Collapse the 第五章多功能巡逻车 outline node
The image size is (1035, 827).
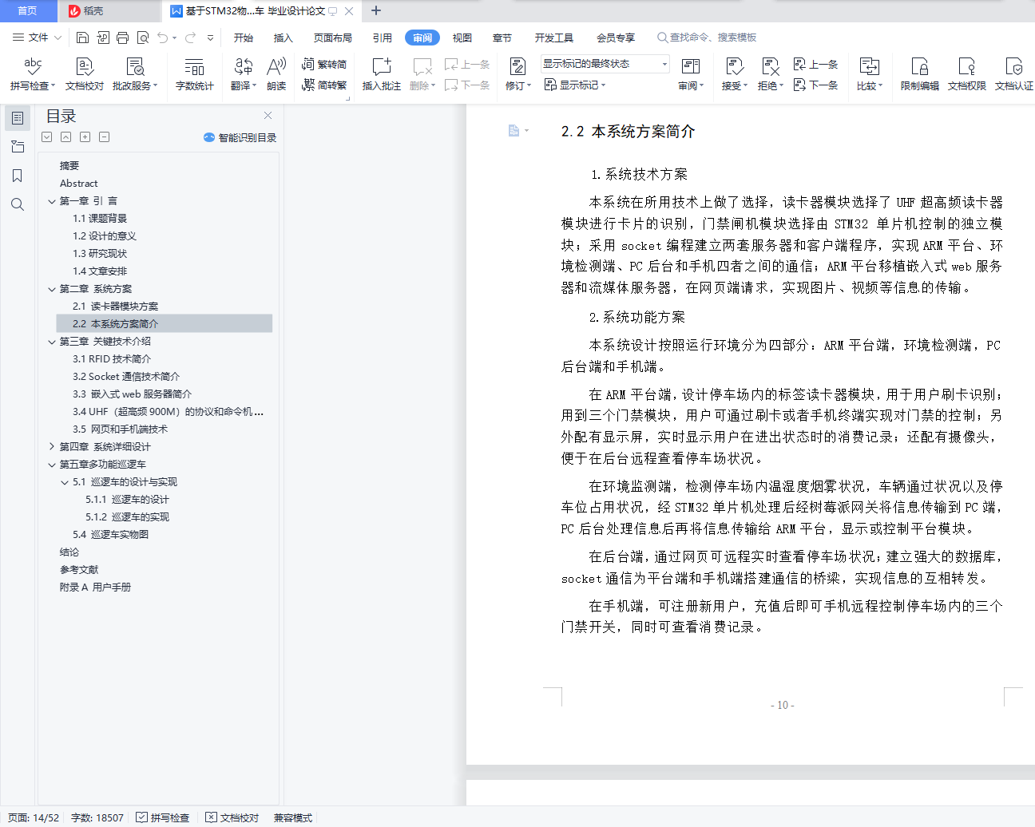coord(52,465)
